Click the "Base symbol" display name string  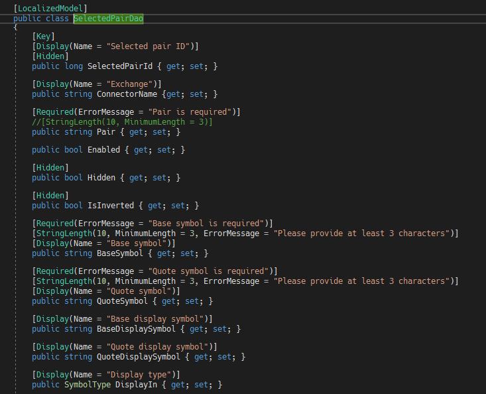(x=137, y=243)
